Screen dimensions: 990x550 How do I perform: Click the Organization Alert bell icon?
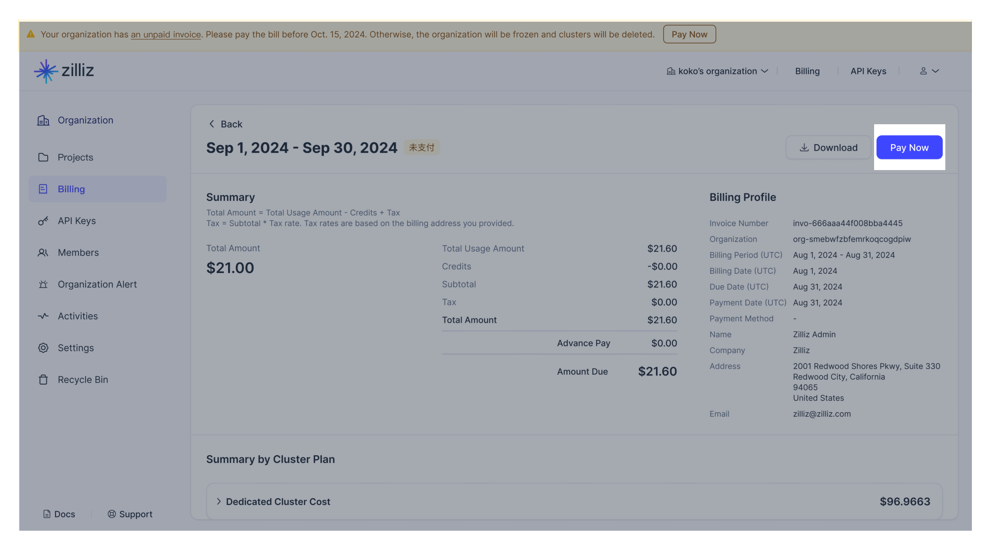[x=43, y=284]
